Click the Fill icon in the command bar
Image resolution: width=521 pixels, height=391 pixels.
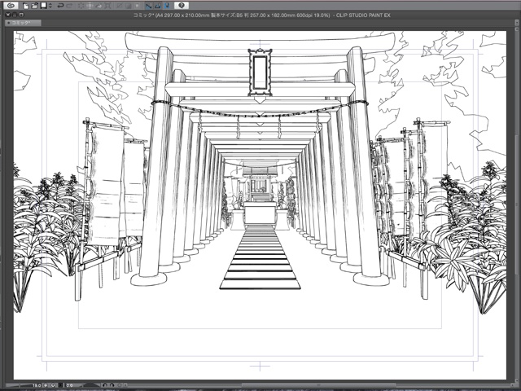tap(99, 6)
